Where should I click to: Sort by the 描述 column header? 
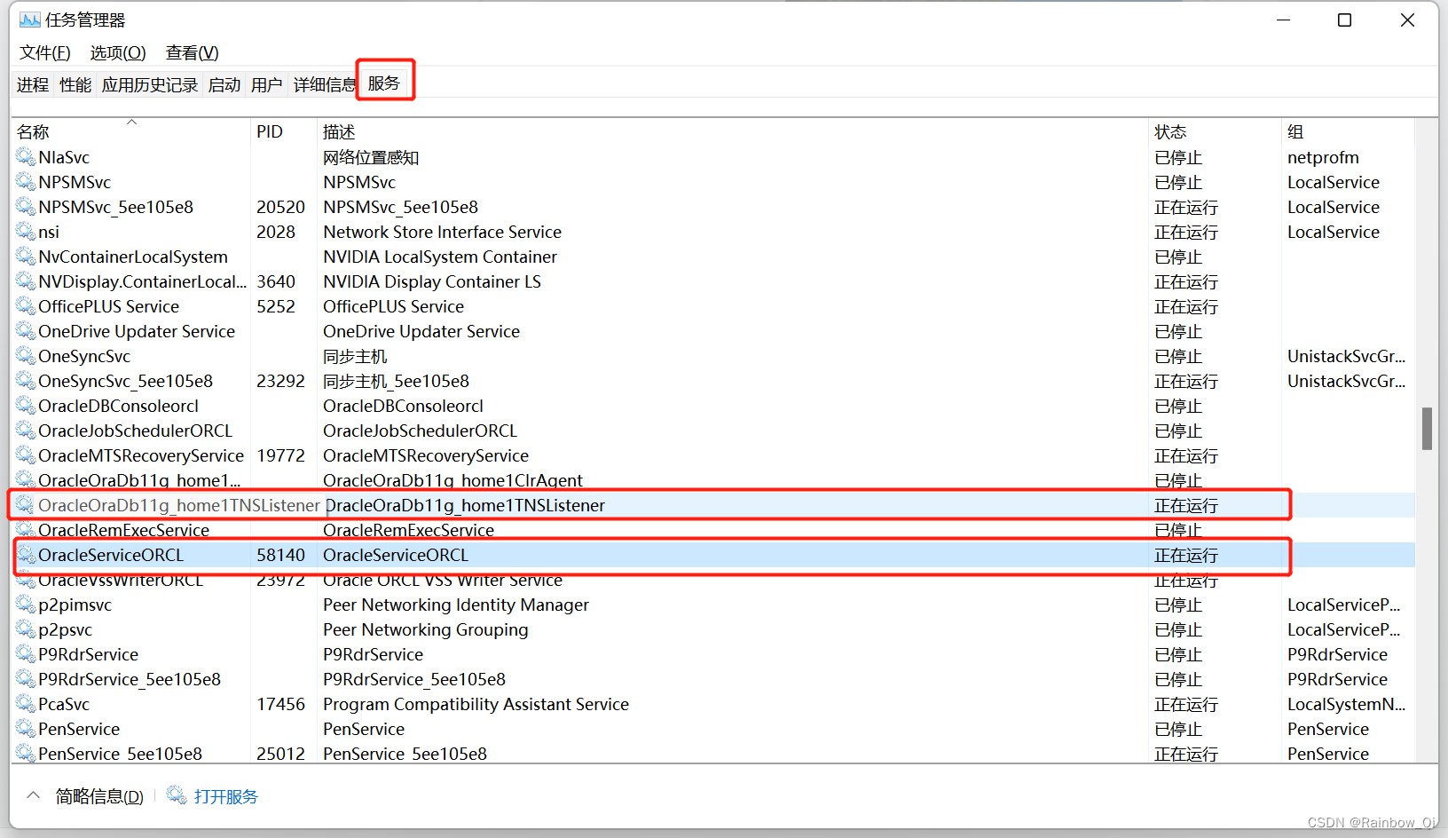pyautogui.click(x=732, y=131)
